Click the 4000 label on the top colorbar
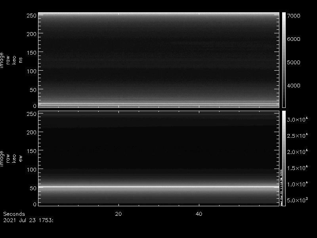The image size is (317, 238). (294, 86)
